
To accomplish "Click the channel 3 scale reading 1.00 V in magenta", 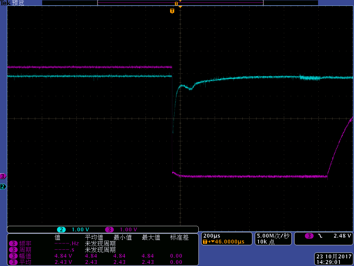I will click(x=129, y=230).
